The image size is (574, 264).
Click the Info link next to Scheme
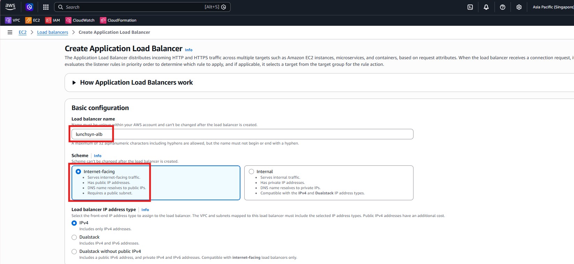coord(97,156)
